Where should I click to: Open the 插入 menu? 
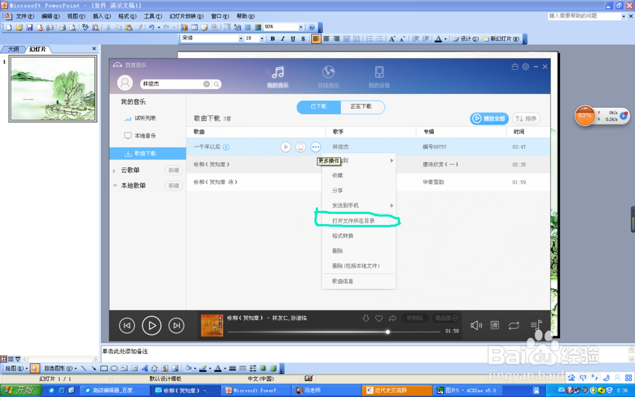(x=102, y=17)
